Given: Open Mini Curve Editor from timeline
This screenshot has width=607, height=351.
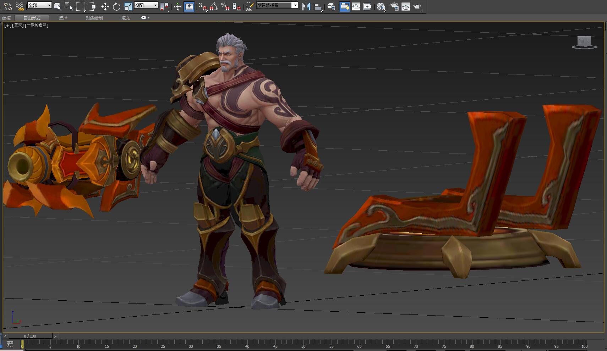Looking at the screenshot, I should 10,344.
